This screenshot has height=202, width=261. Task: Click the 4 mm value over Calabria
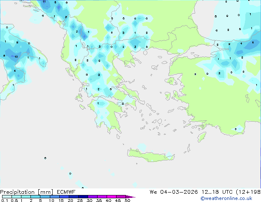coord(15,70)
